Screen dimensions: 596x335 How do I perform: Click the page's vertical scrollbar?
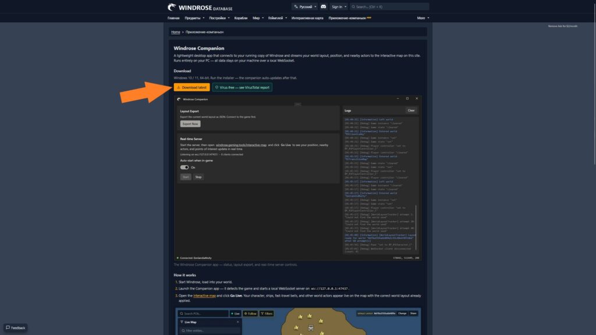[594, 84]
